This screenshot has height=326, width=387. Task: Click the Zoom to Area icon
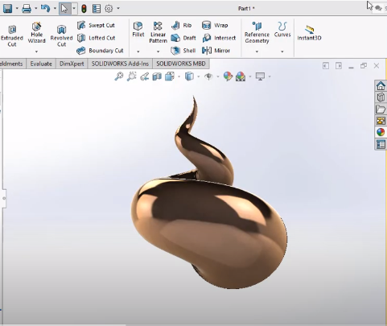pos(132,76)
